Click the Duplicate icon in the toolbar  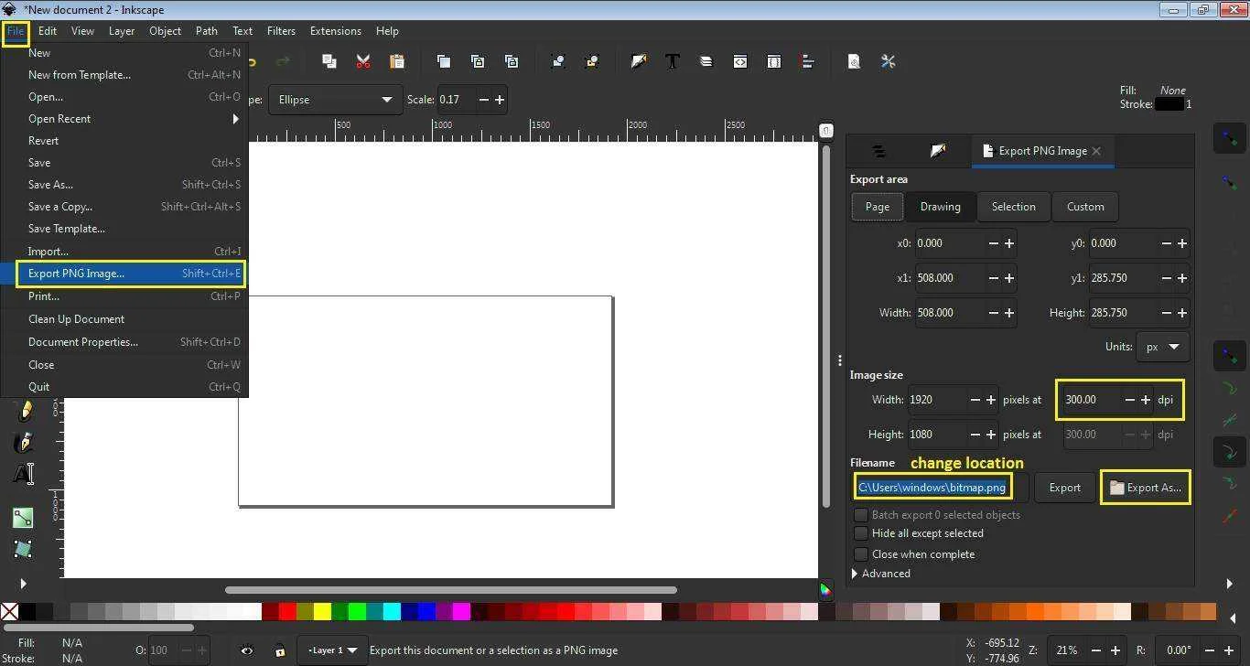[444, 61]
